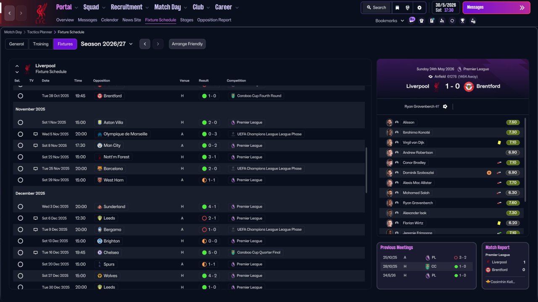Switch to the Training tab
Viewport: 538px width, 302px height.
pyautogui.click(x=41, y=44)
